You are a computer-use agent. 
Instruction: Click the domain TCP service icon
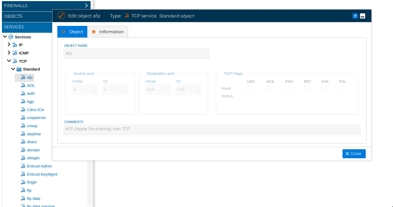23,150
